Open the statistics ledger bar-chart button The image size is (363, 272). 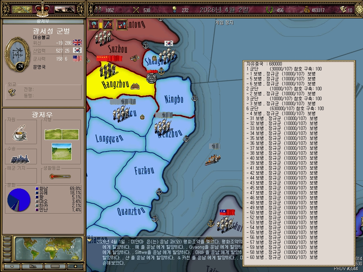(33, 266)
